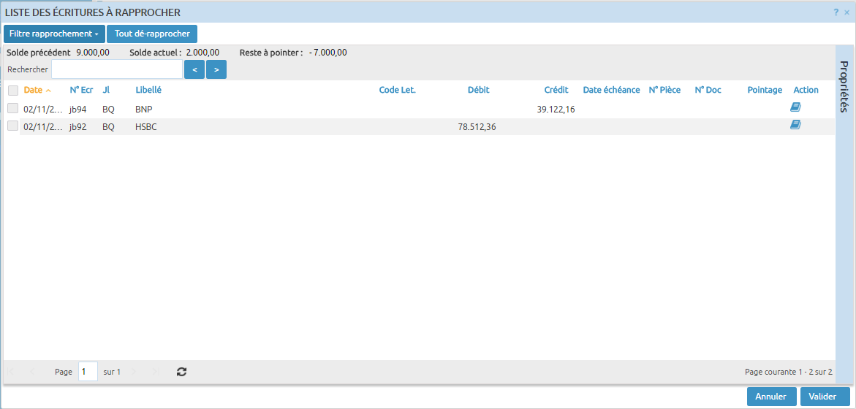Open the book icon for HSBC entry

(x=795, y=125)
